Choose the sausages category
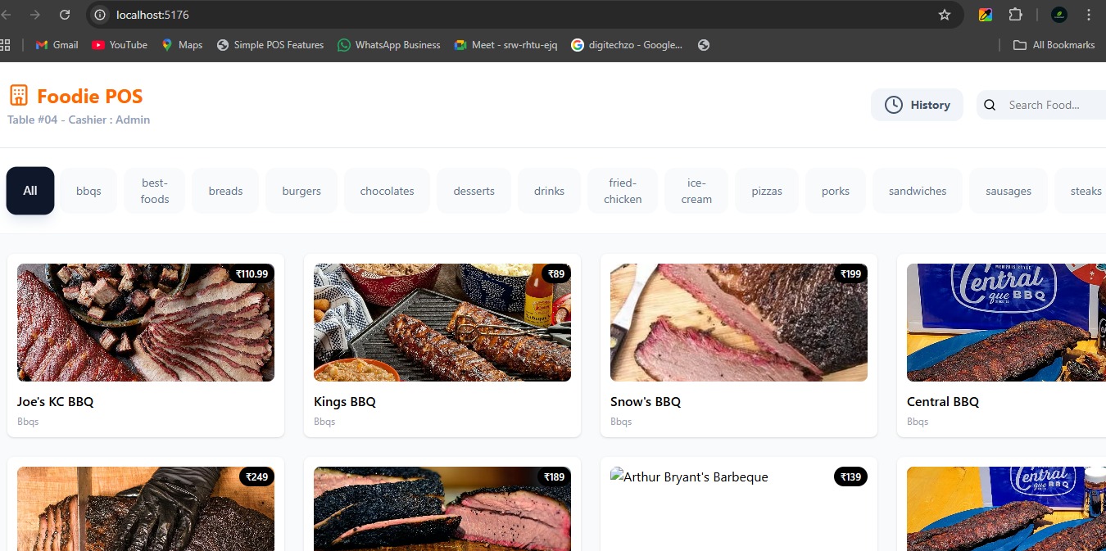Image resolution: width=1106 pixels, height=551 pixels. pos(1009,191)
